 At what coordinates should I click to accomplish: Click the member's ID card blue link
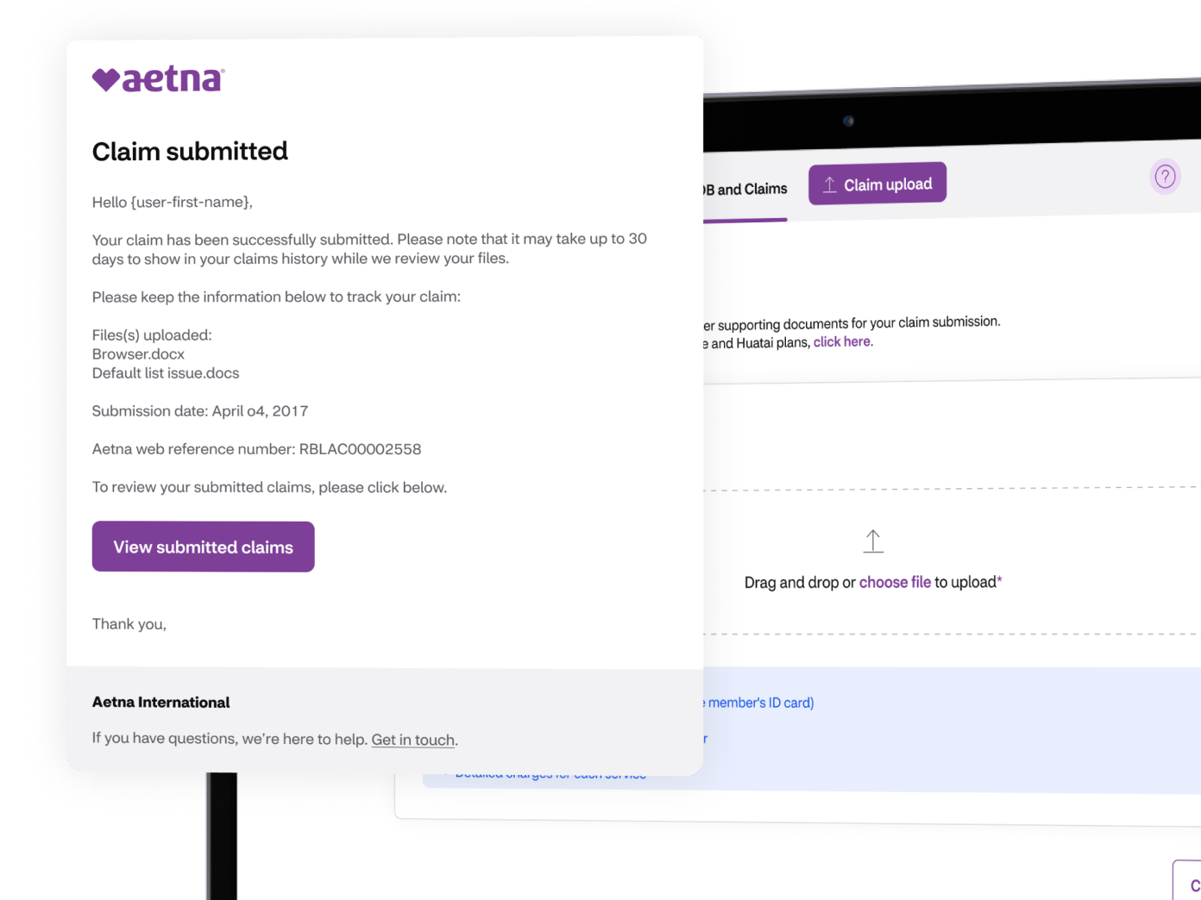[757, 703]
